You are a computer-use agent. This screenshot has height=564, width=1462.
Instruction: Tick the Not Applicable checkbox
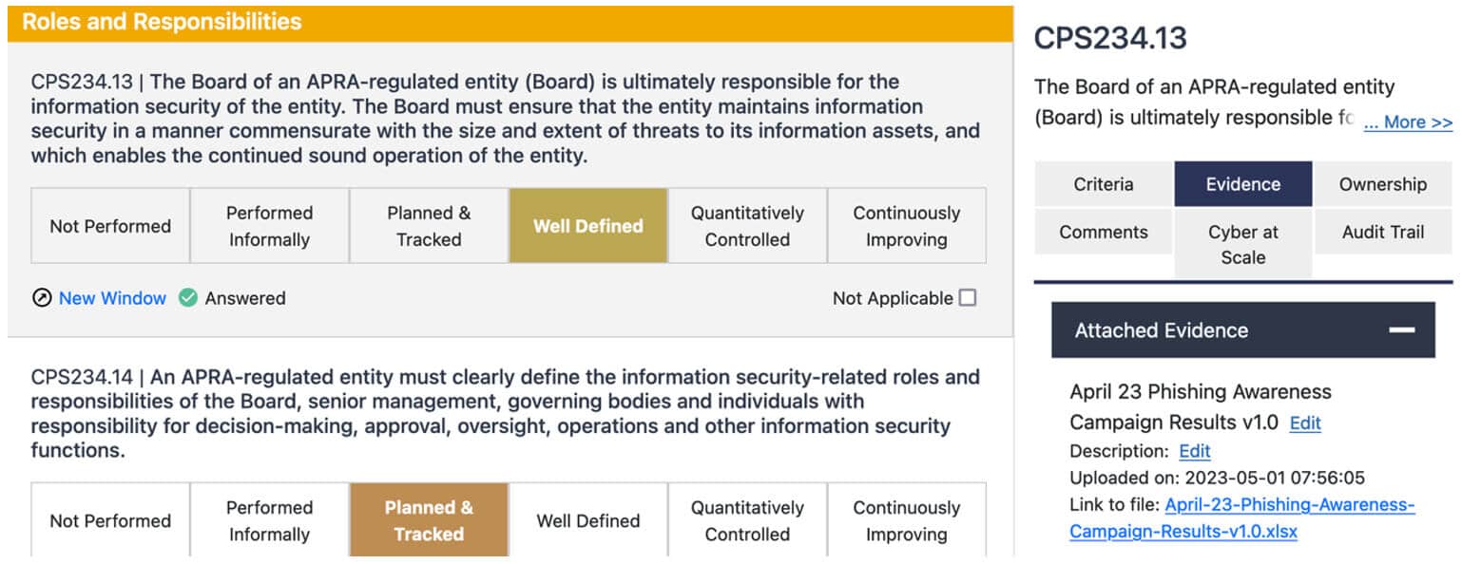pyautogui.click(x=968, y=298)
